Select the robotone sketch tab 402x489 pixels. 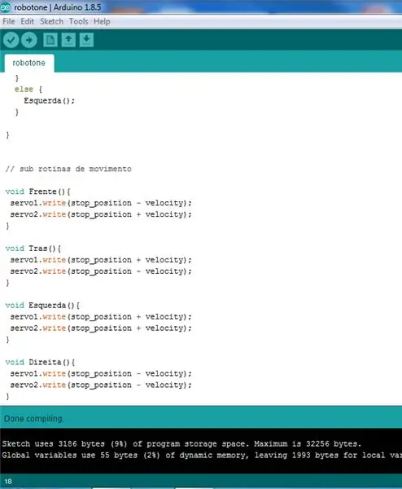pyautogui.click(x=29, y=63)
